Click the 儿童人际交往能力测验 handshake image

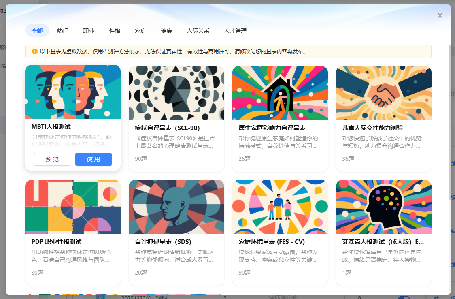pyautogui.click(x=384, y=93)
